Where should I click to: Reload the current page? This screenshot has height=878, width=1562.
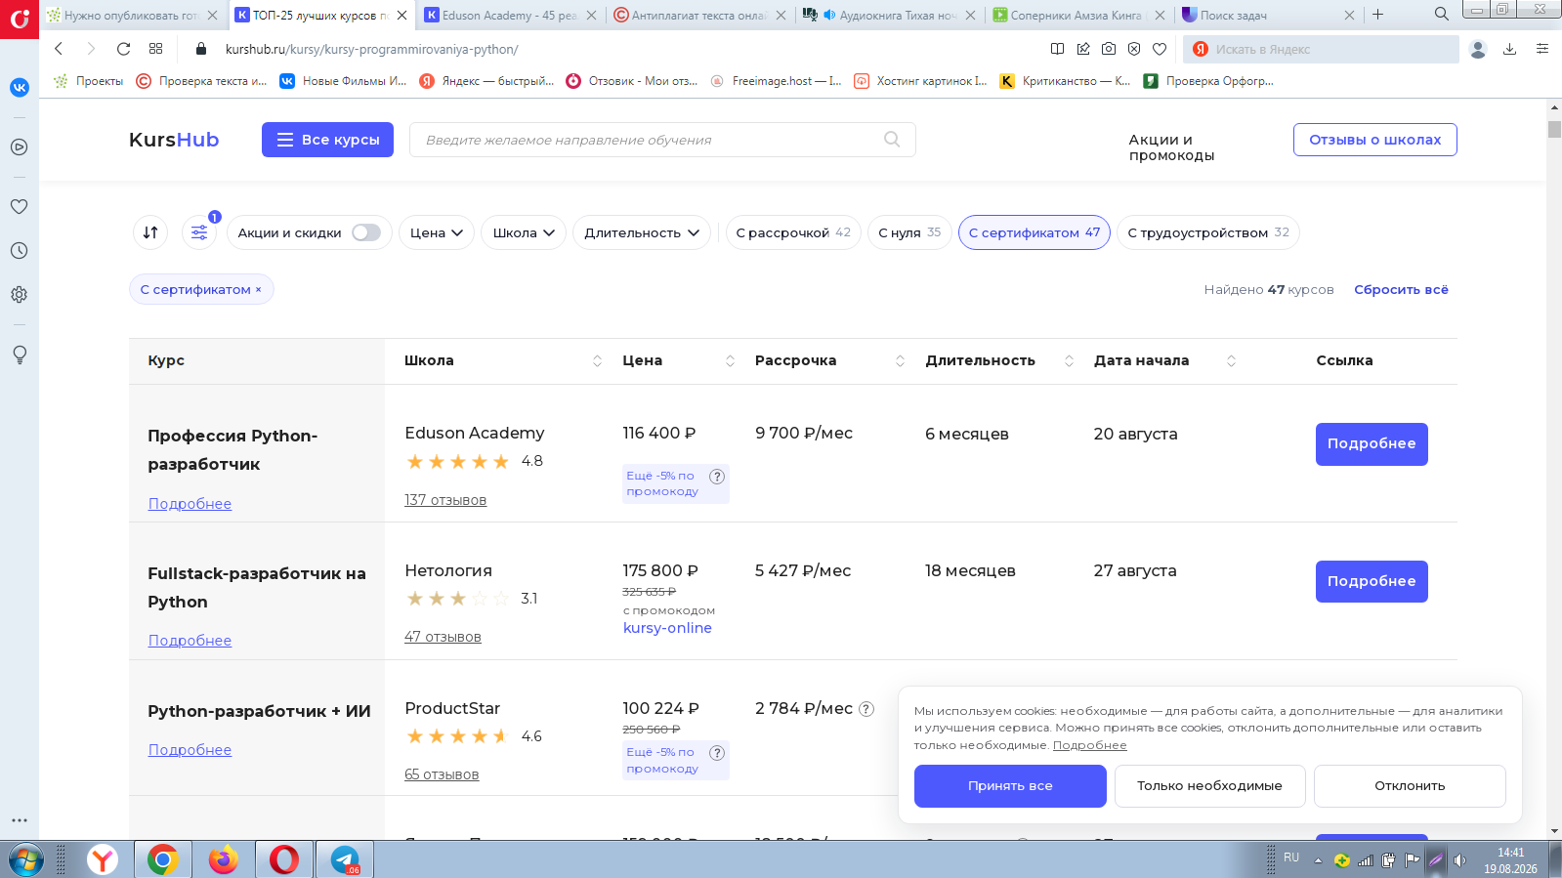click(123, 49)
